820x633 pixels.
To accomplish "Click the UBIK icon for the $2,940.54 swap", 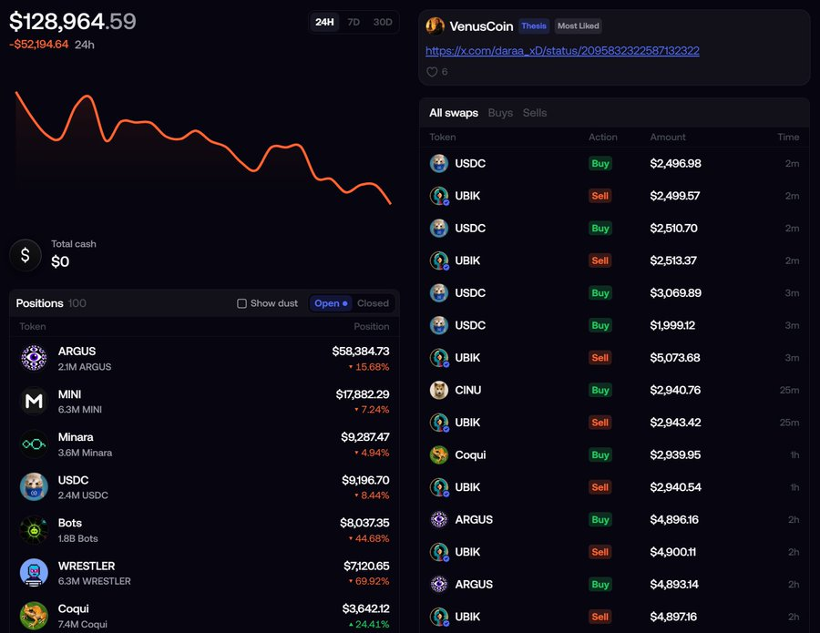I will tap(439, 487).
